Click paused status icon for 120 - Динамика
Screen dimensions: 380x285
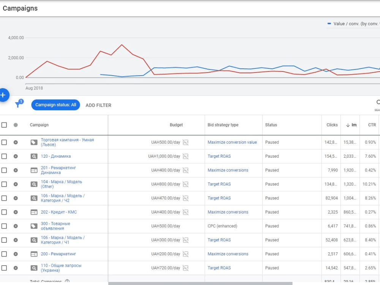click(x=16, y=156)
